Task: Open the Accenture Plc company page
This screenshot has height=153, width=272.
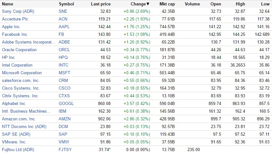Action: pyautogui.click(x=15, y=19)
